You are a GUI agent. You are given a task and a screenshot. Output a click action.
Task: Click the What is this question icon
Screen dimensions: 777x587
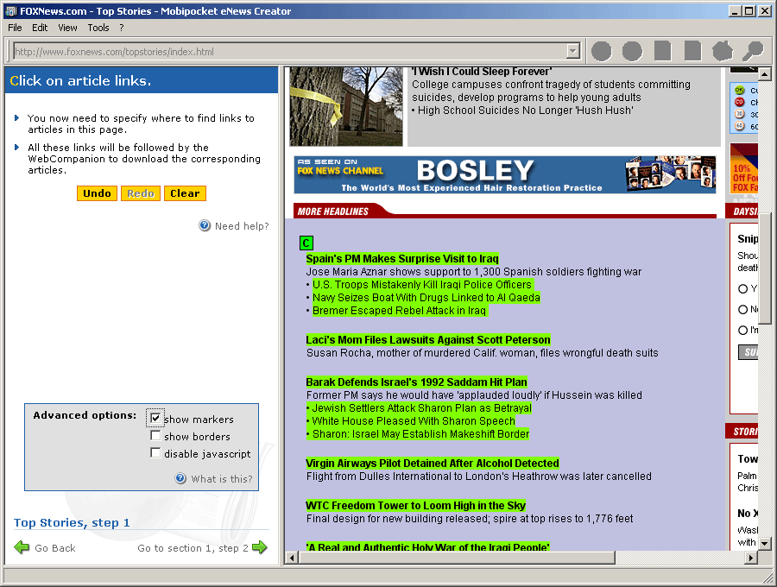[181, 478]
